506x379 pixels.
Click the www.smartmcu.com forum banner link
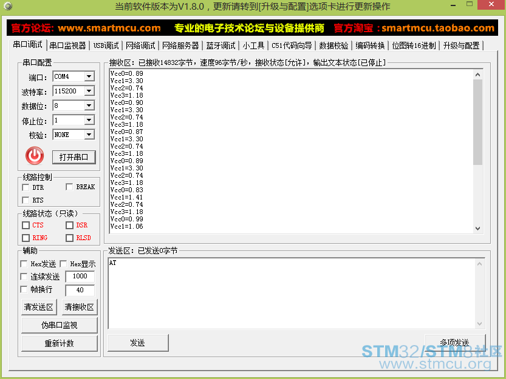tap(109, 28)
